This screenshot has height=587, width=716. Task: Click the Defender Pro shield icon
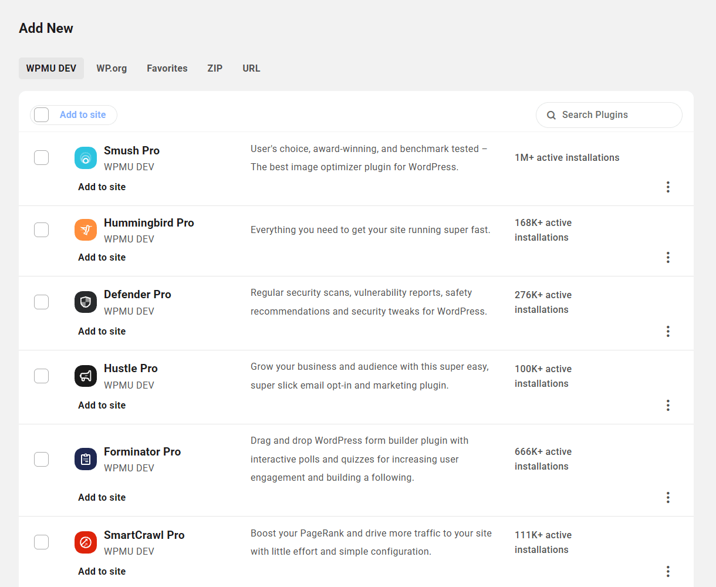86,302
